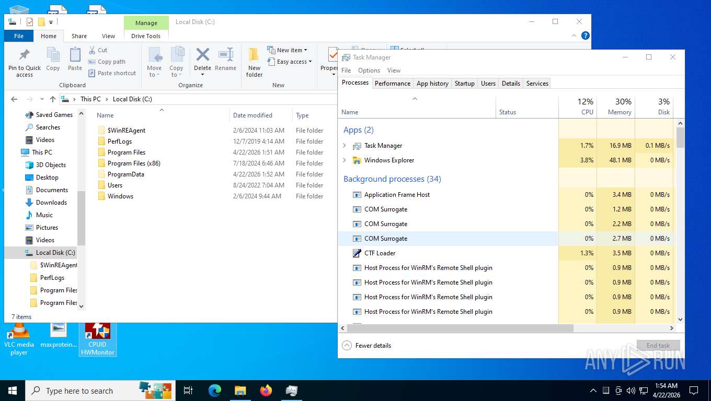Select 3D Objects in navigation pane
The image size is (711, 401).
pyautogui.click(x=51, y=165)
